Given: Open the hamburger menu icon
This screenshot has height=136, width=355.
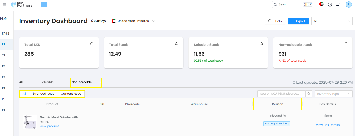Looking at the screenshot, I should pos(4,5).
